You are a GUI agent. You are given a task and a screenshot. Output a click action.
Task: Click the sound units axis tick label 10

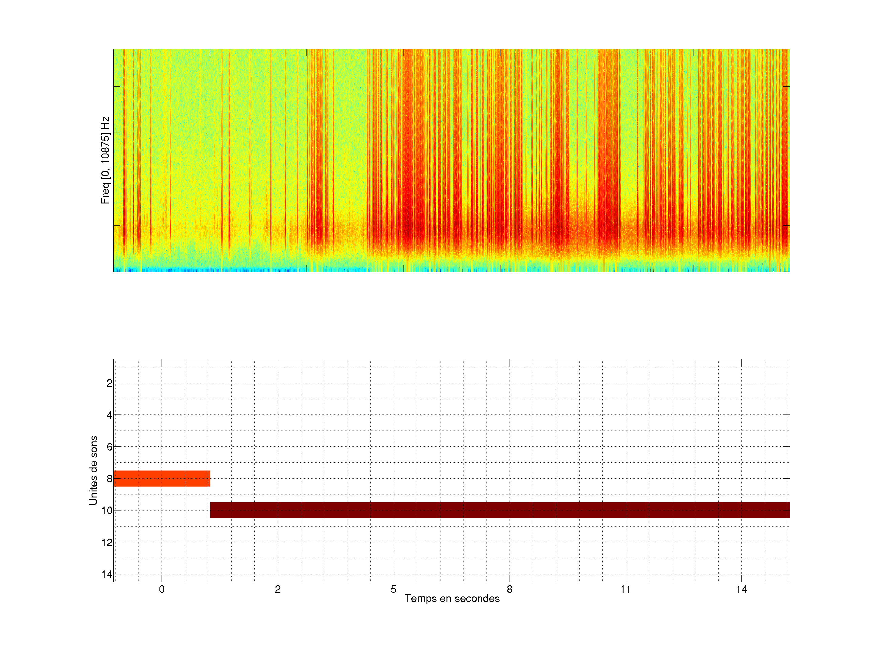click(107, 510)
